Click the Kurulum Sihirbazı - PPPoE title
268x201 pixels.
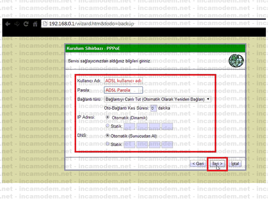93,49
